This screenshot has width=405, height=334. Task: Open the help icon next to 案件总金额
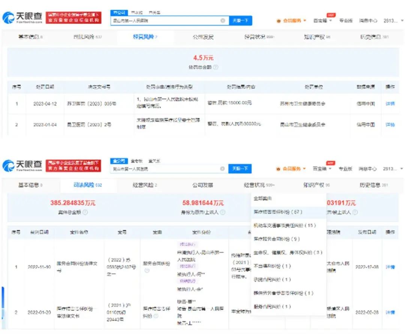85,212
